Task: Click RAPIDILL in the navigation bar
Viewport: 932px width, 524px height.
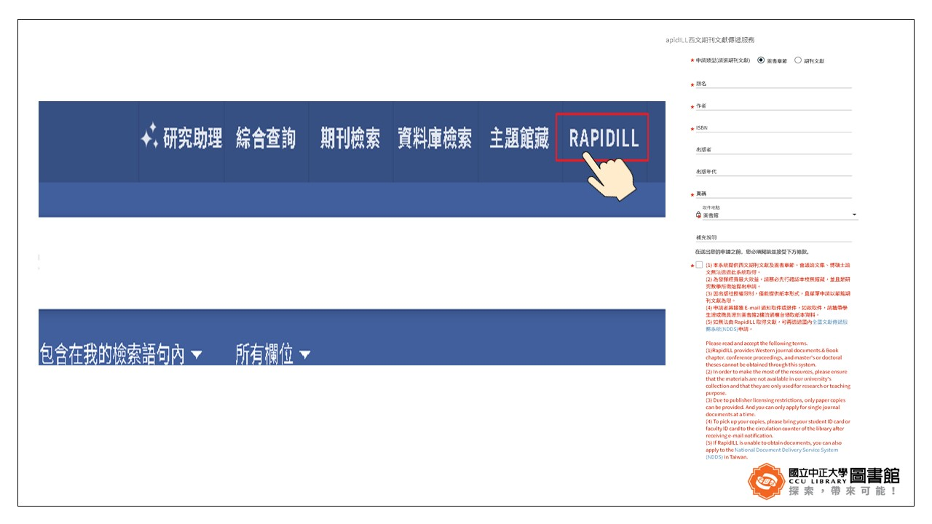Action: tap(604, 138)
